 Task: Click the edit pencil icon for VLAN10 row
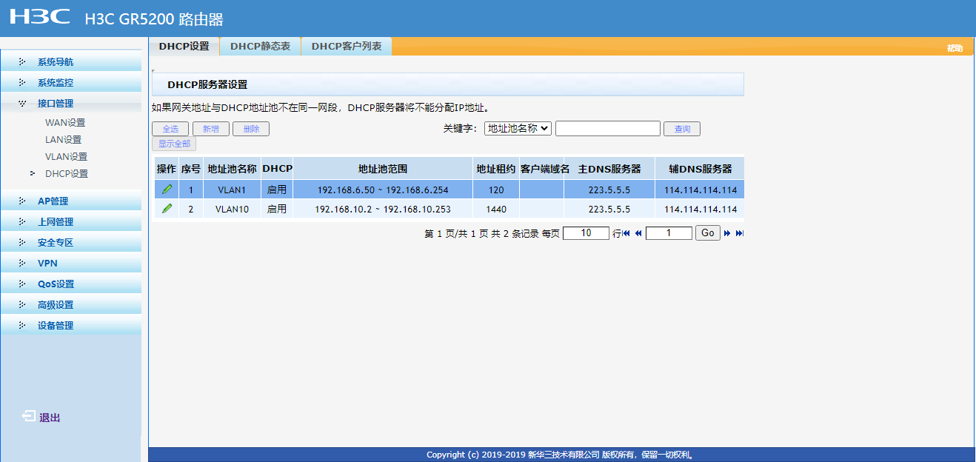(x=167, y=209)
